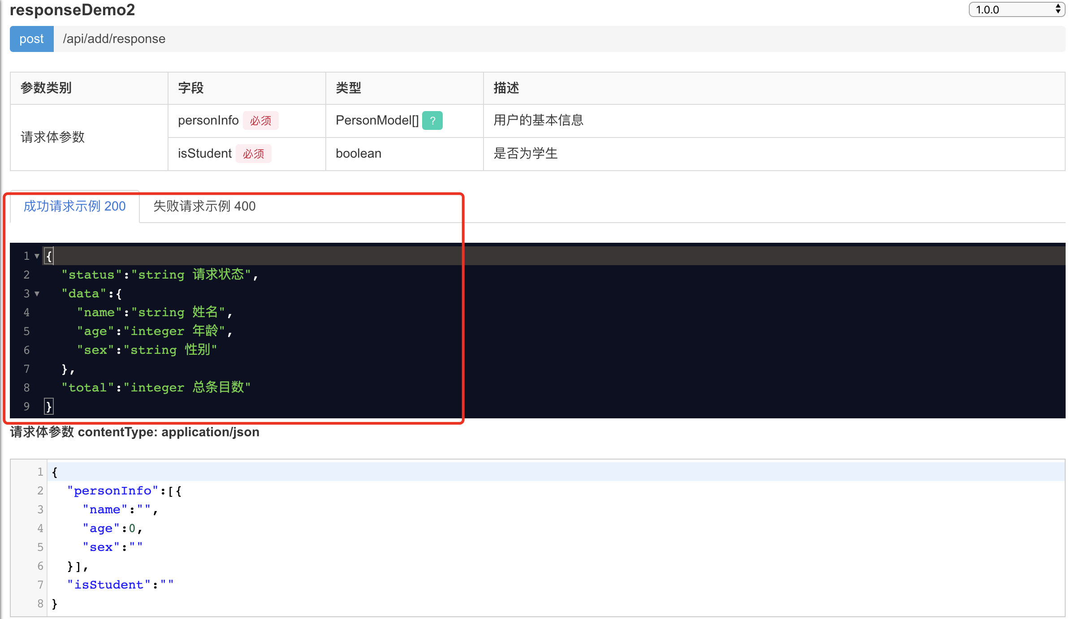Image resolution: width=1071 pixels, height=619 pixels.
Task: Switch to the 失败请求示例 400 tab
Action: click(x=204, y=206)
